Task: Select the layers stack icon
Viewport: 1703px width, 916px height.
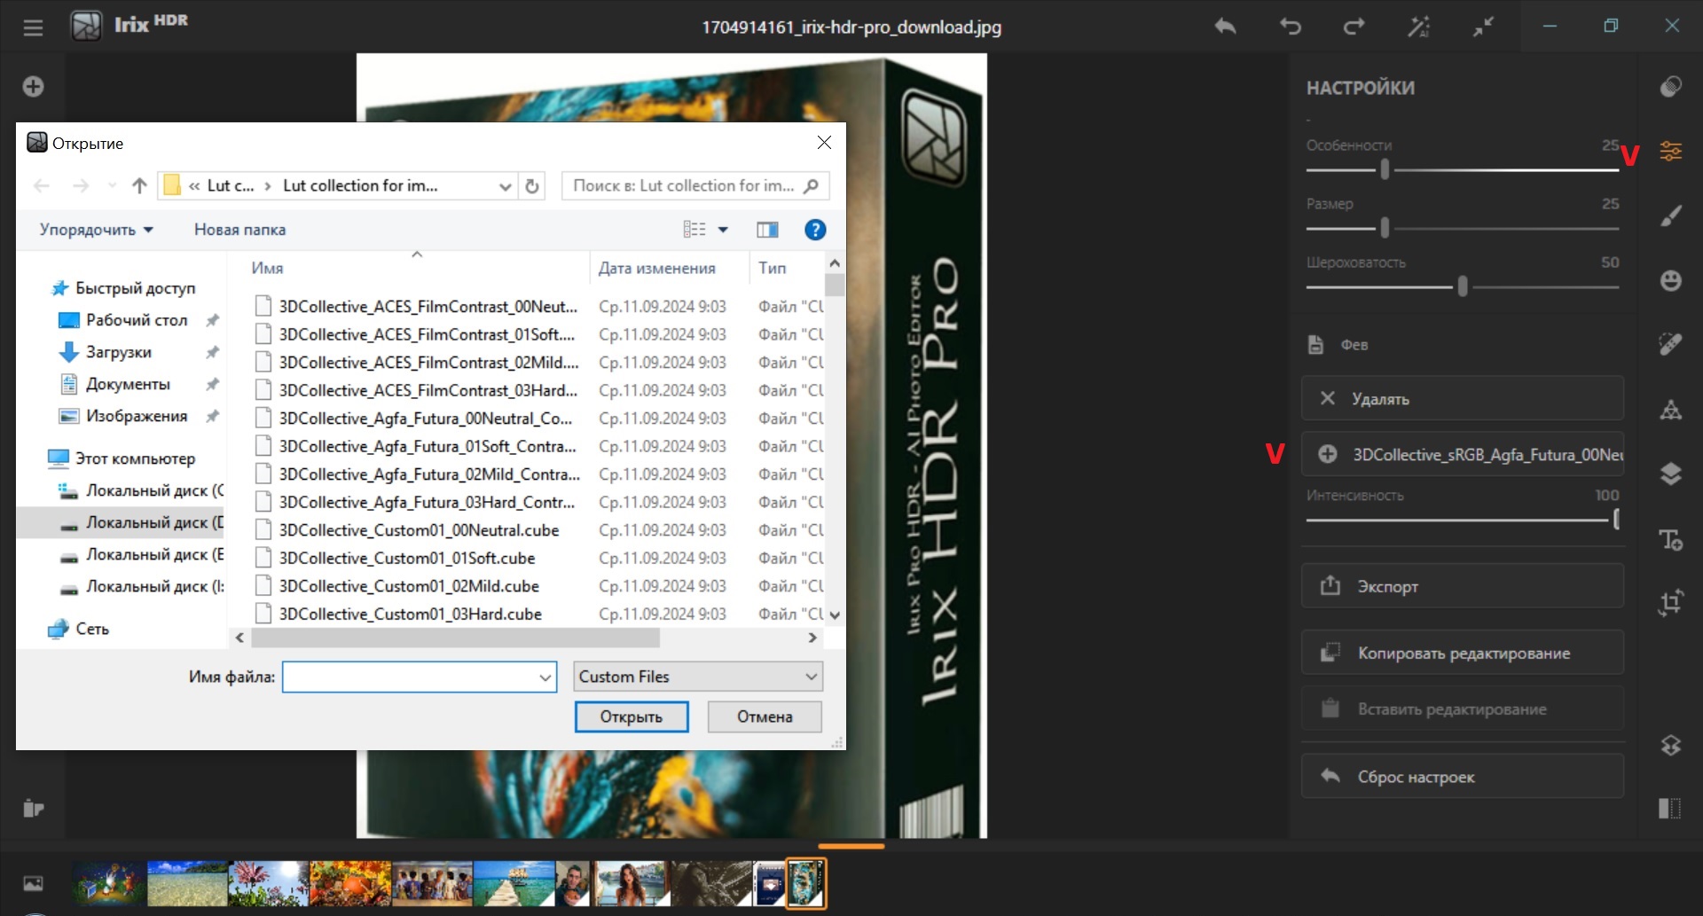Action: point(1670,474)
